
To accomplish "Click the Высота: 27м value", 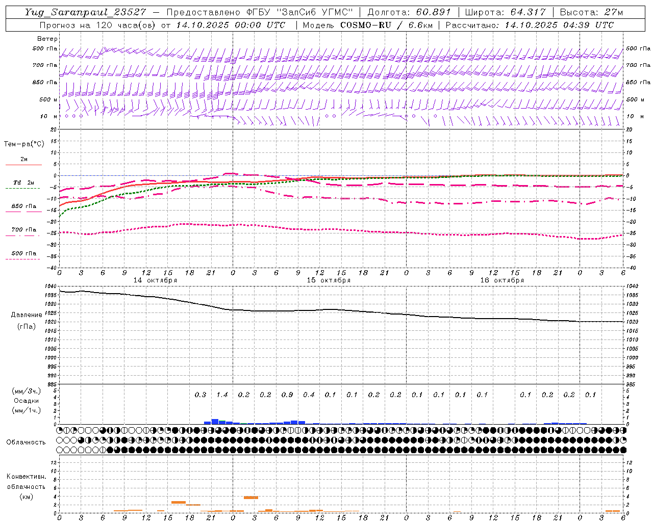I will tap(592, 12).
